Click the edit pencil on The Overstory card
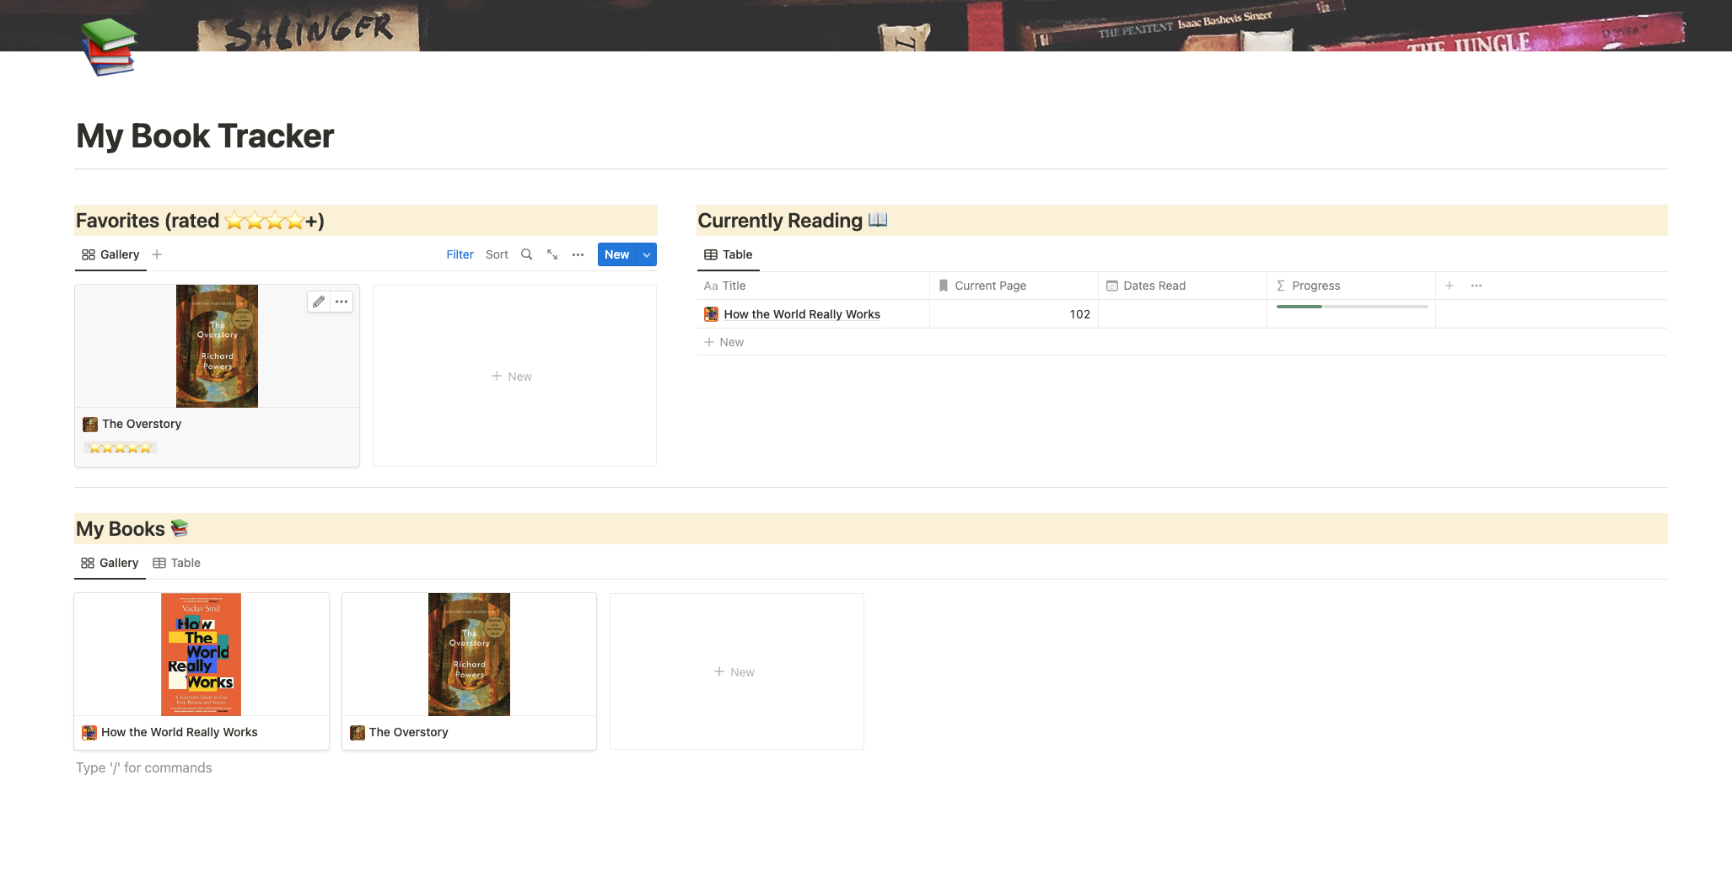 pyautogui.click(x=319, y=302)
